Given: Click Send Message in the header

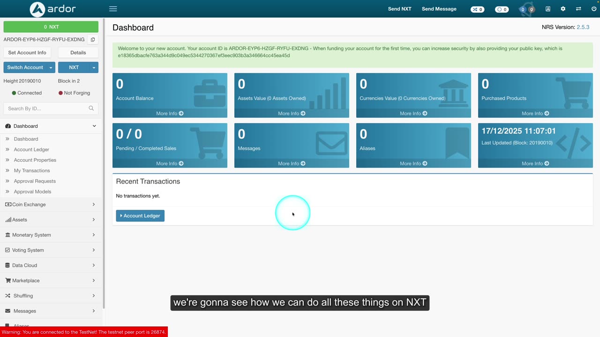Looking at the screenshot, I should coord(439,9).
